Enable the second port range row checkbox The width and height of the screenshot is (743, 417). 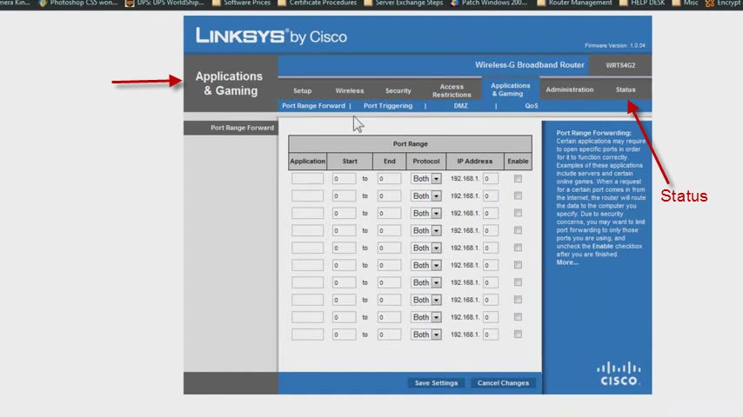click(518, 196)
